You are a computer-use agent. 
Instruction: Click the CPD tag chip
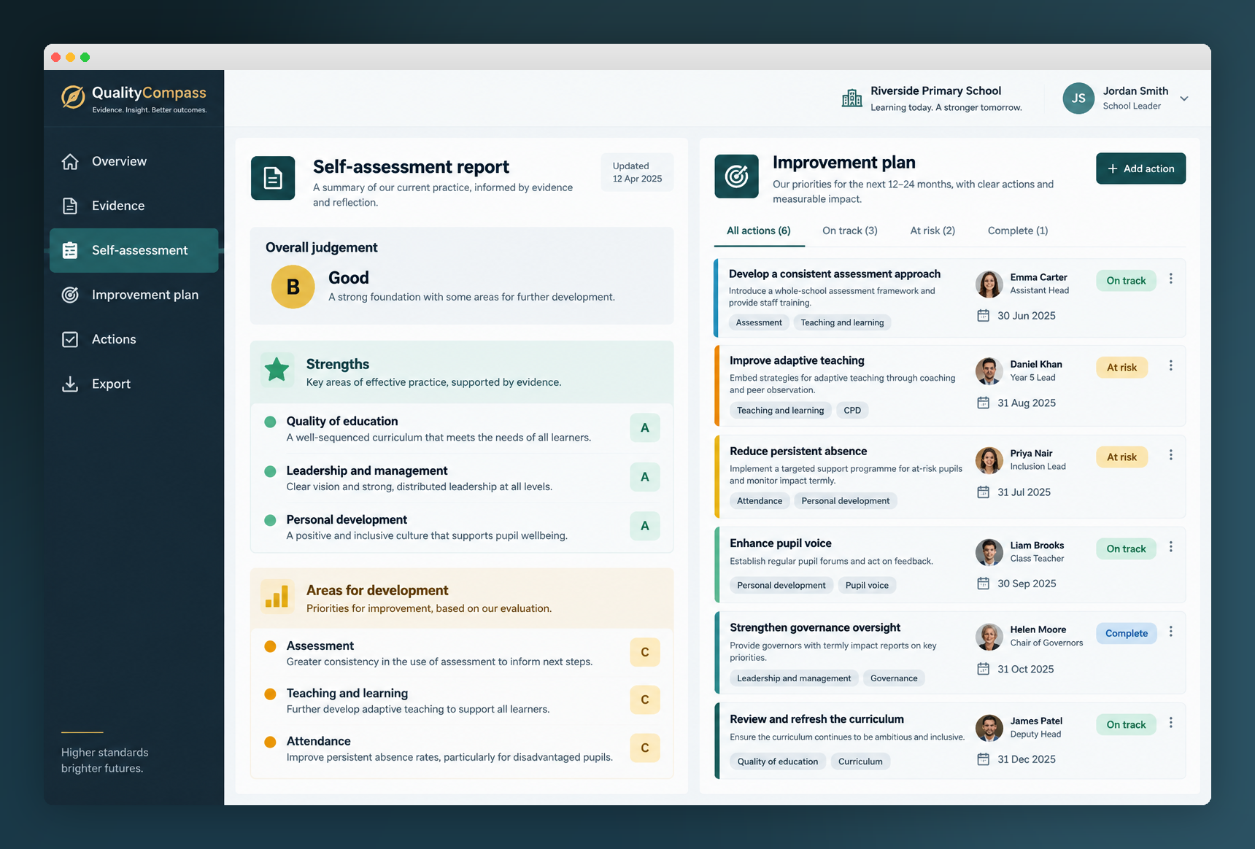852,410
